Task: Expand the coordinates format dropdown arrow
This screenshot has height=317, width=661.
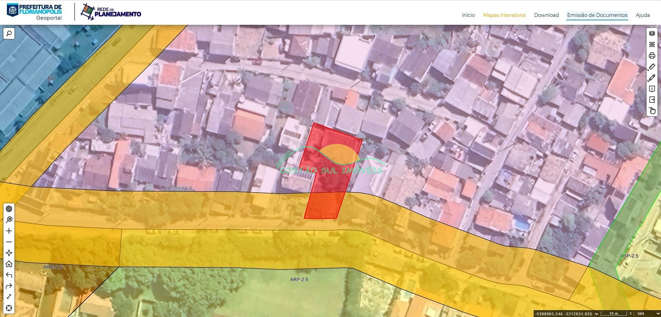Action: tap(597, 314)
